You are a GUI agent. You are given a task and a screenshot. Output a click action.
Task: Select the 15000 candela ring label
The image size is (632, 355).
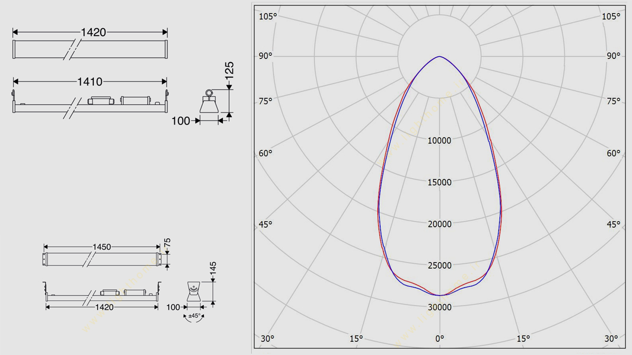pyautogui.click(x=439, y=182)
